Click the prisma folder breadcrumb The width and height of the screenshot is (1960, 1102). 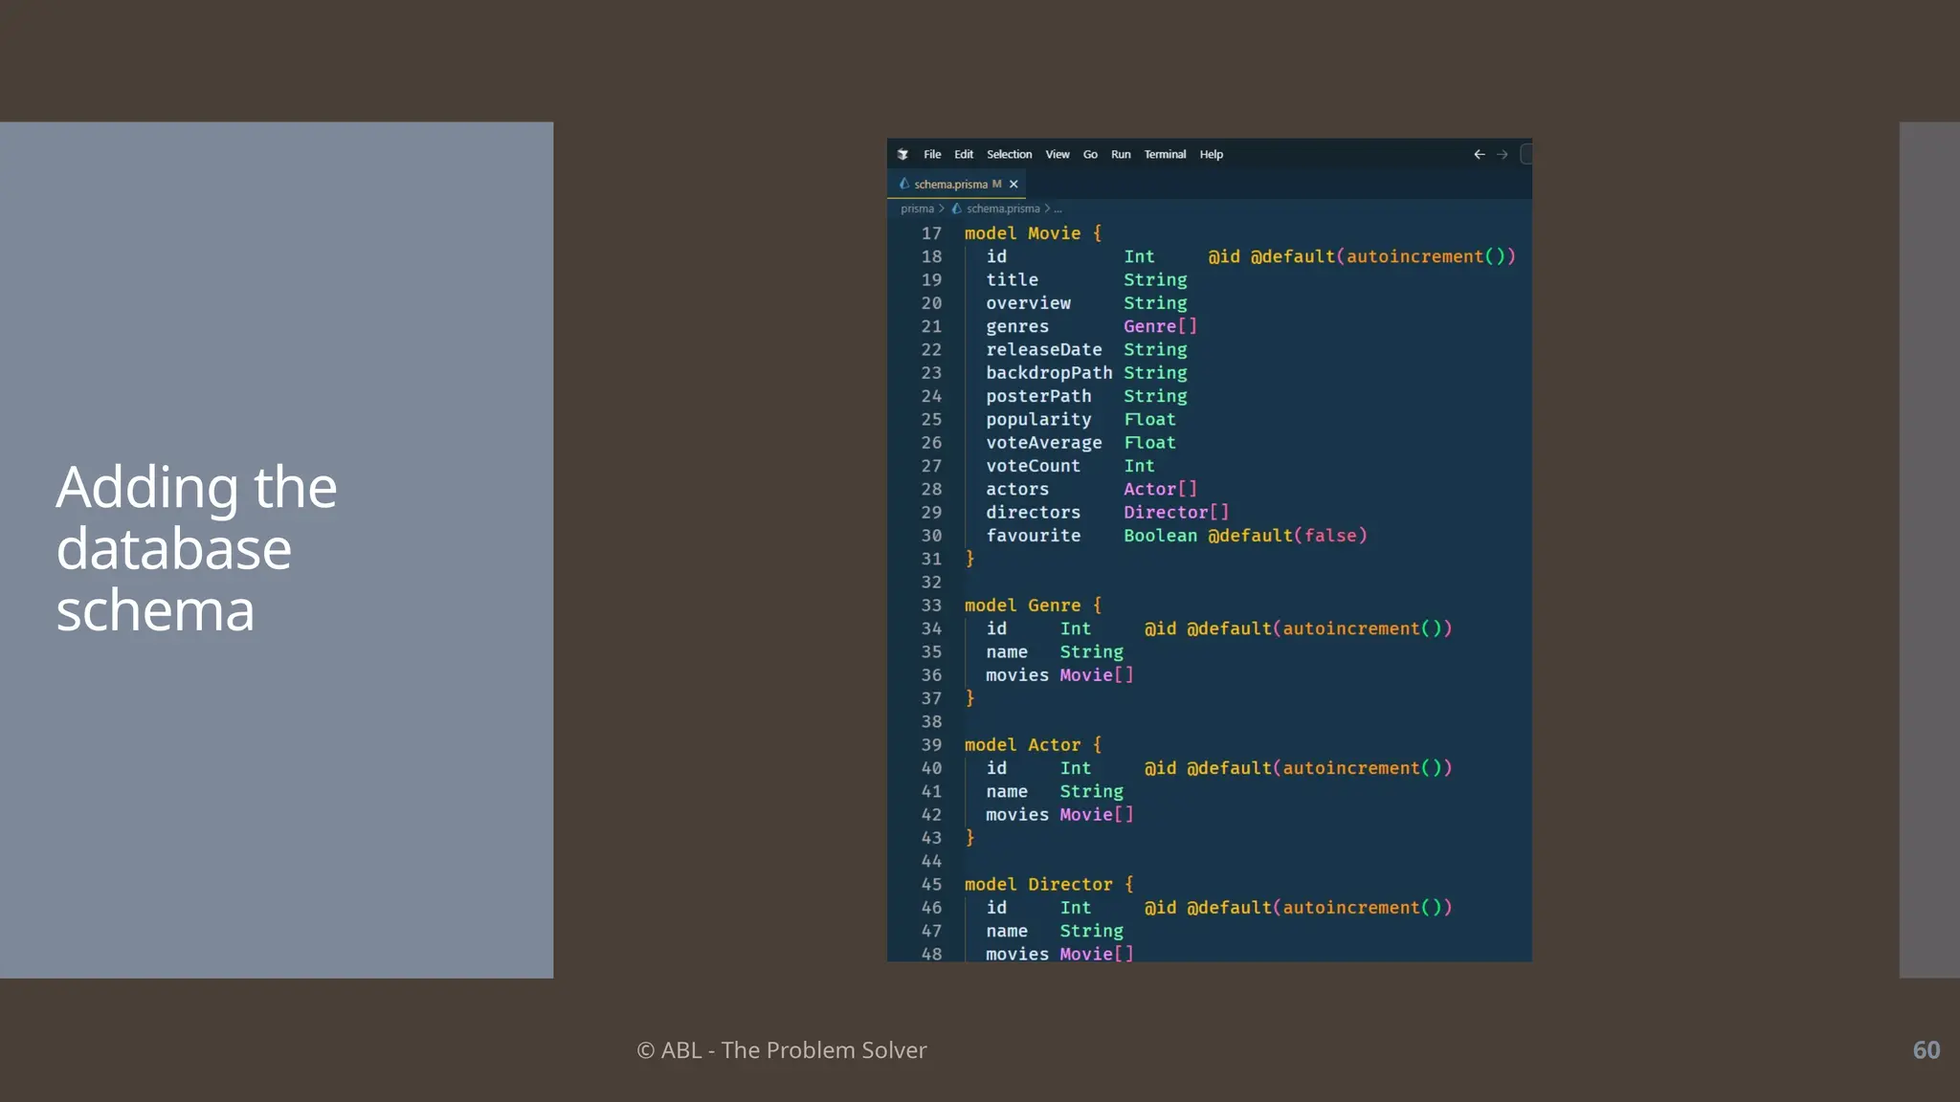(x=917, y=209)
